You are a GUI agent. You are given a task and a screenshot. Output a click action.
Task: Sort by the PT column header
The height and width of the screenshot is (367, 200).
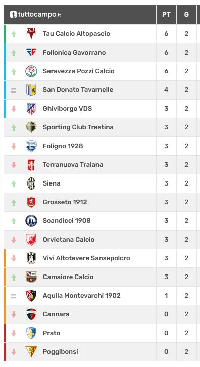(166, 15)
